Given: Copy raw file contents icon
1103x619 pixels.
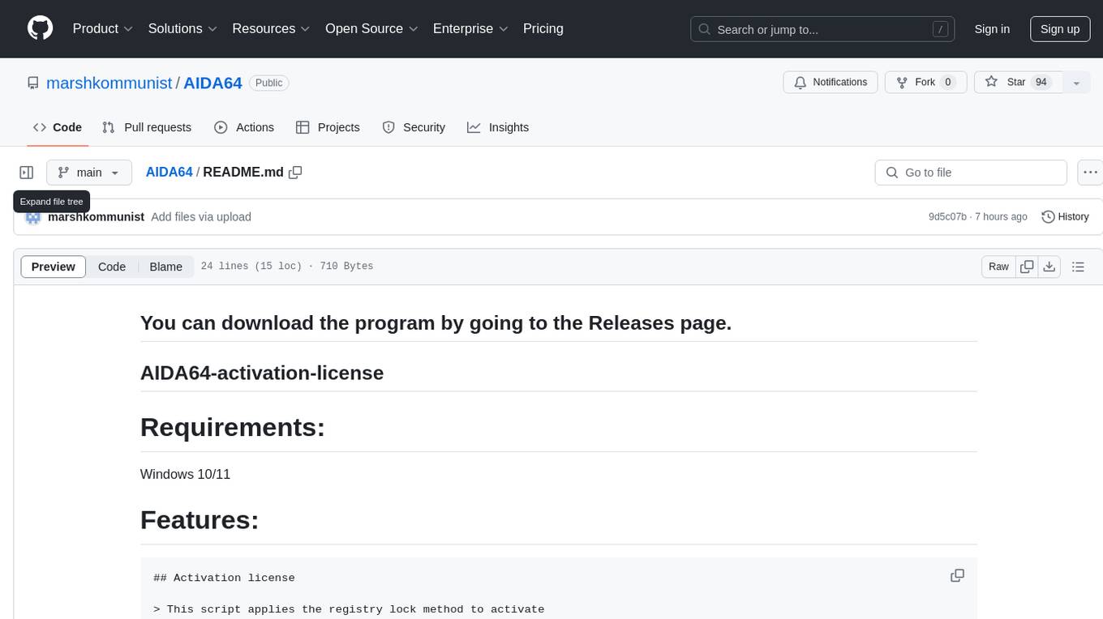Looking at the screenshot, I should pos(1027,267).
